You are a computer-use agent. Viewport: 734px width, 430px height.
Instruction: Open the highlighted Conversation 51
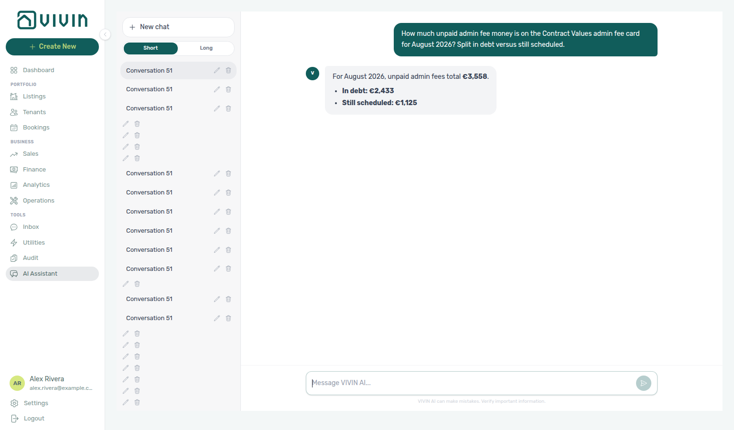point(178,70)
